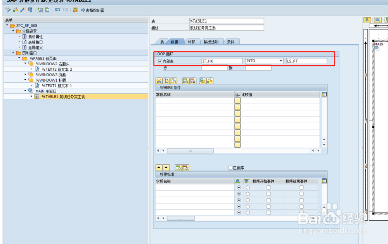This screenshot has width=388, height=244.
Task: Select the Cut (scissors) icon above WHERE conditions
Action: (158, 81)
